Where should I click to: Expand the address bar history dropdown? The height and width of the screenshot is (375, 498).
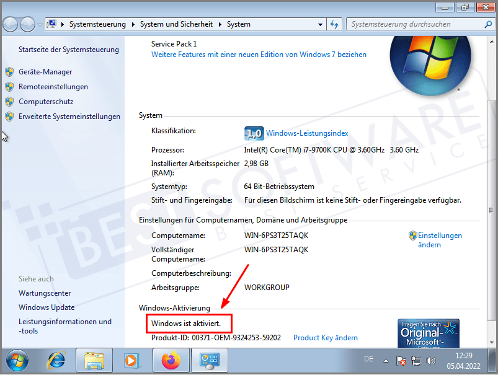[x=321, y=24]
